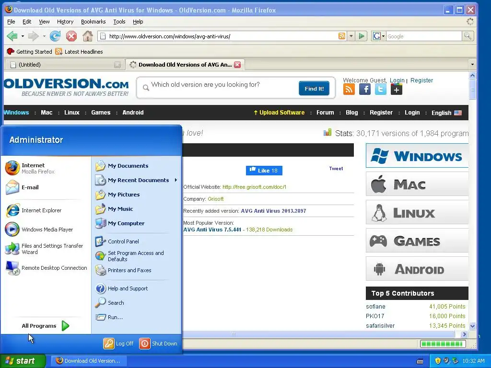Open the Tweet link
The height and width of the screenshot is (368, 491).
click(336, 168)
